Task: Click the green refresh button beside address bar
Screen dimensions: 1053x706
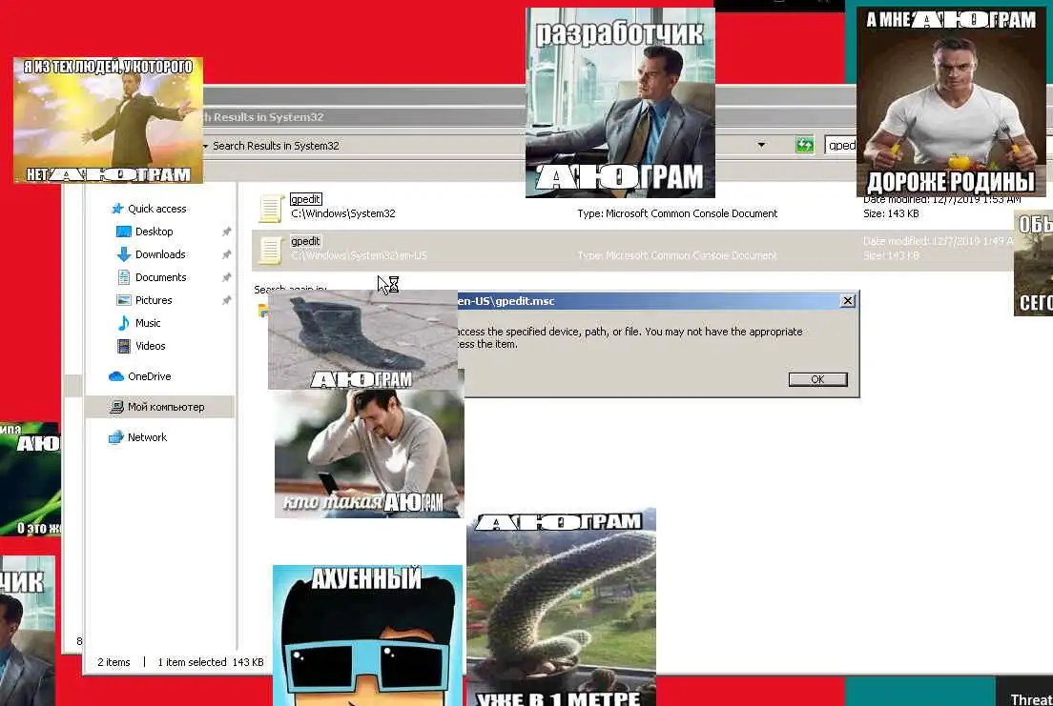Action: point(804,145)
